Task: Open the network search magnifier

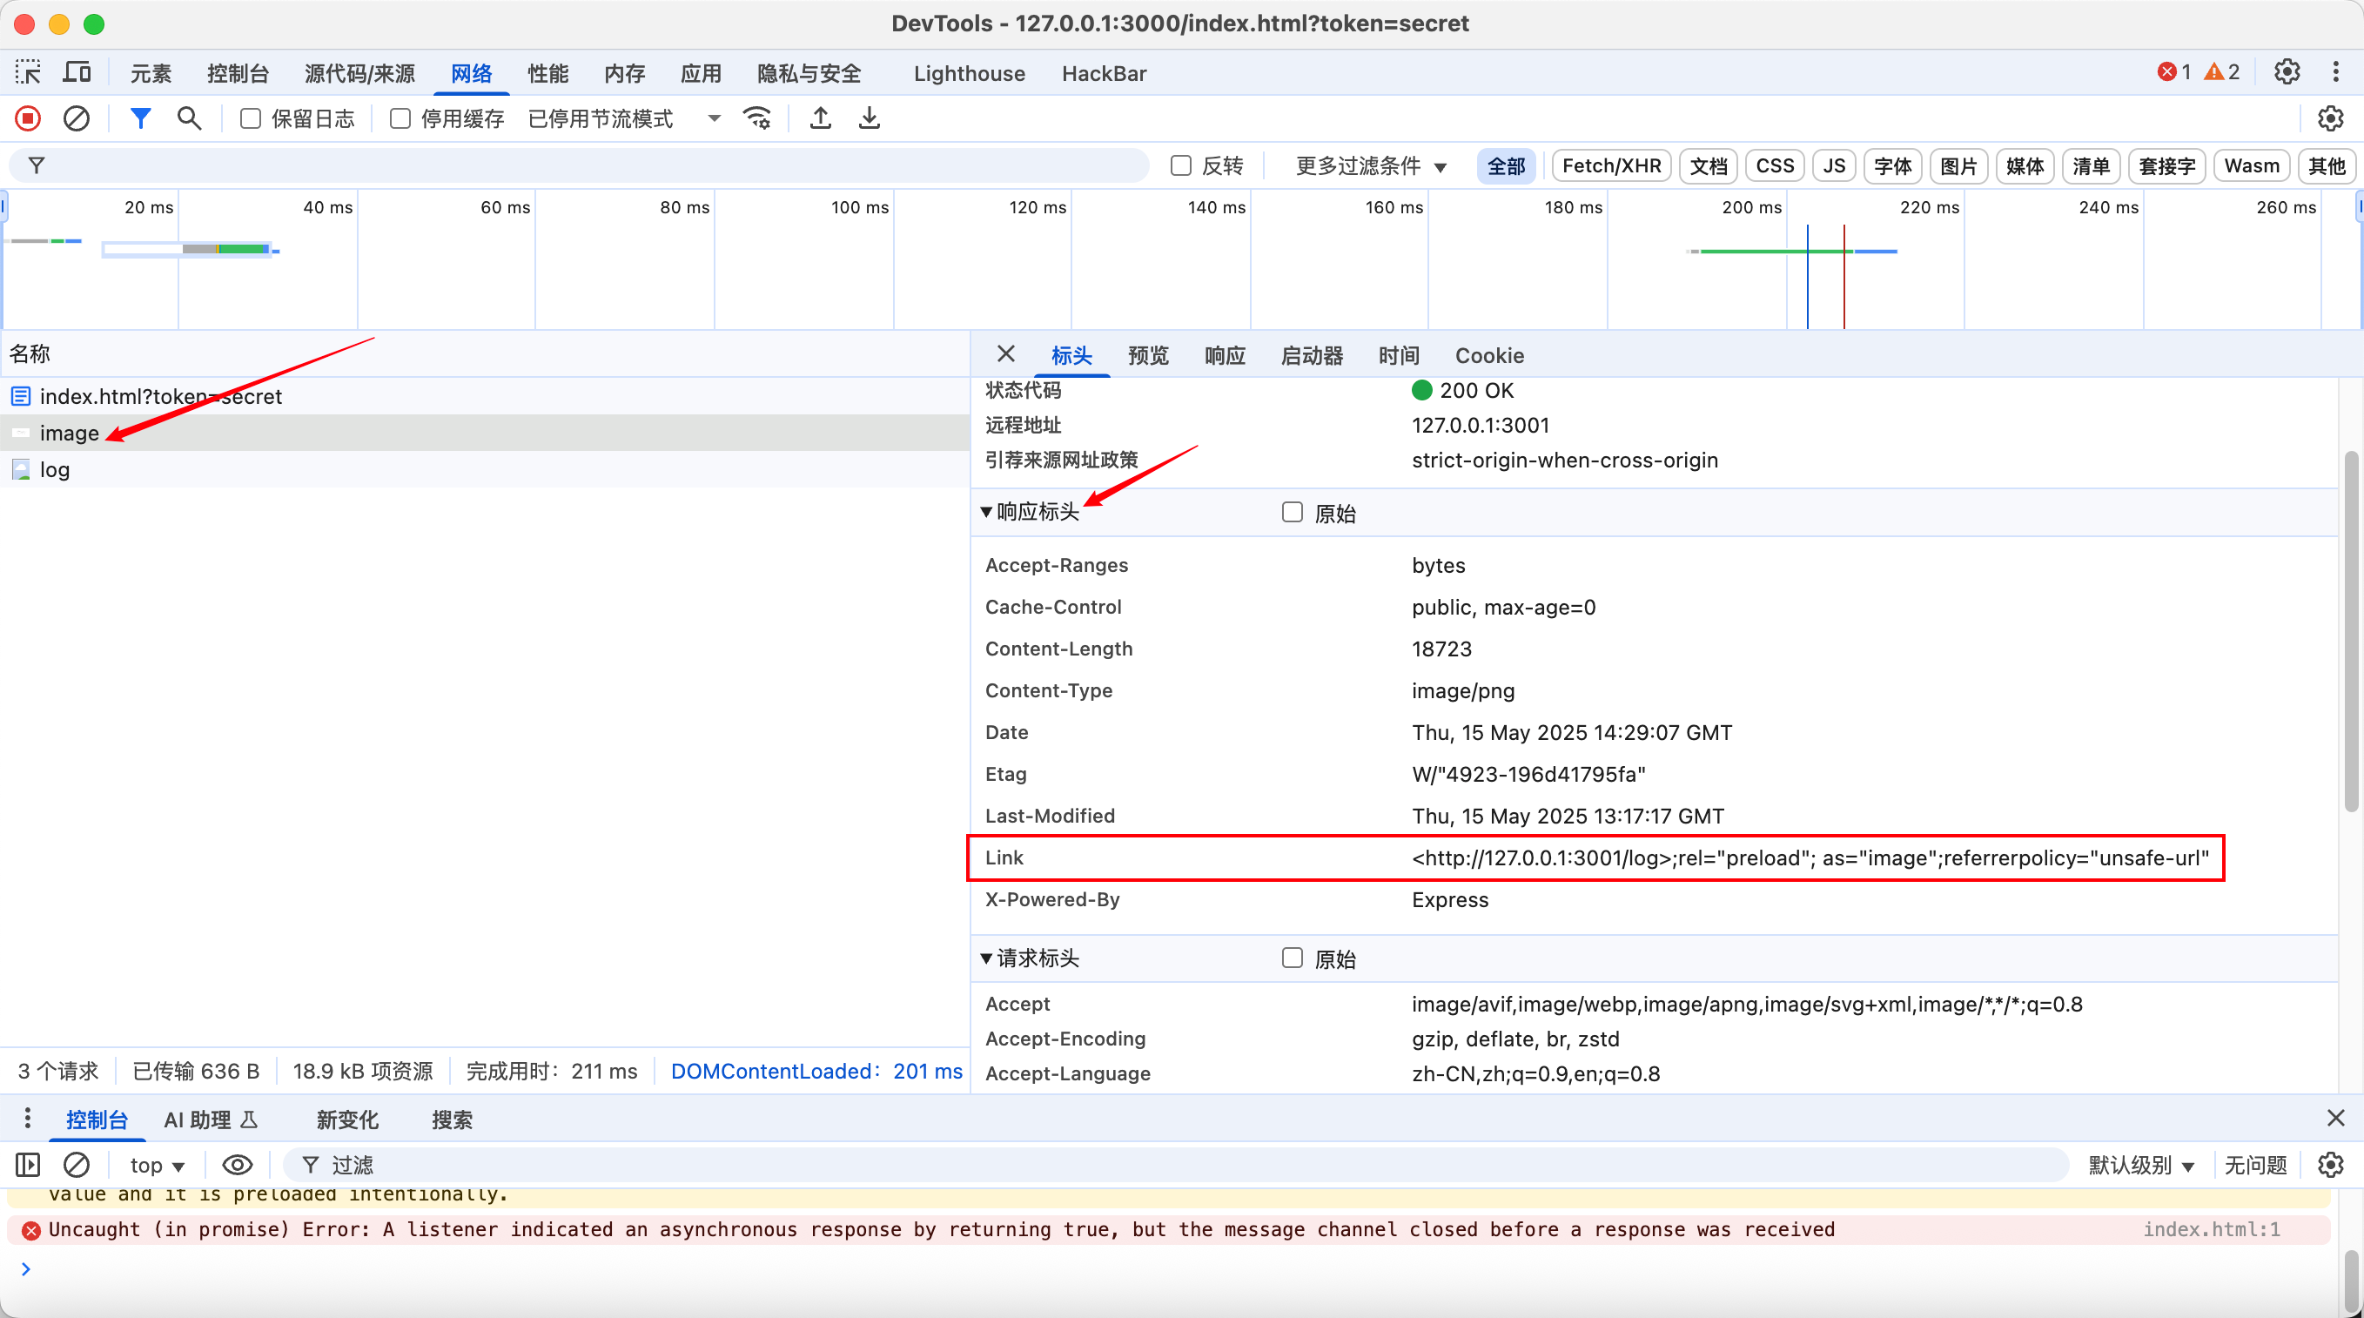Action: 189,118
